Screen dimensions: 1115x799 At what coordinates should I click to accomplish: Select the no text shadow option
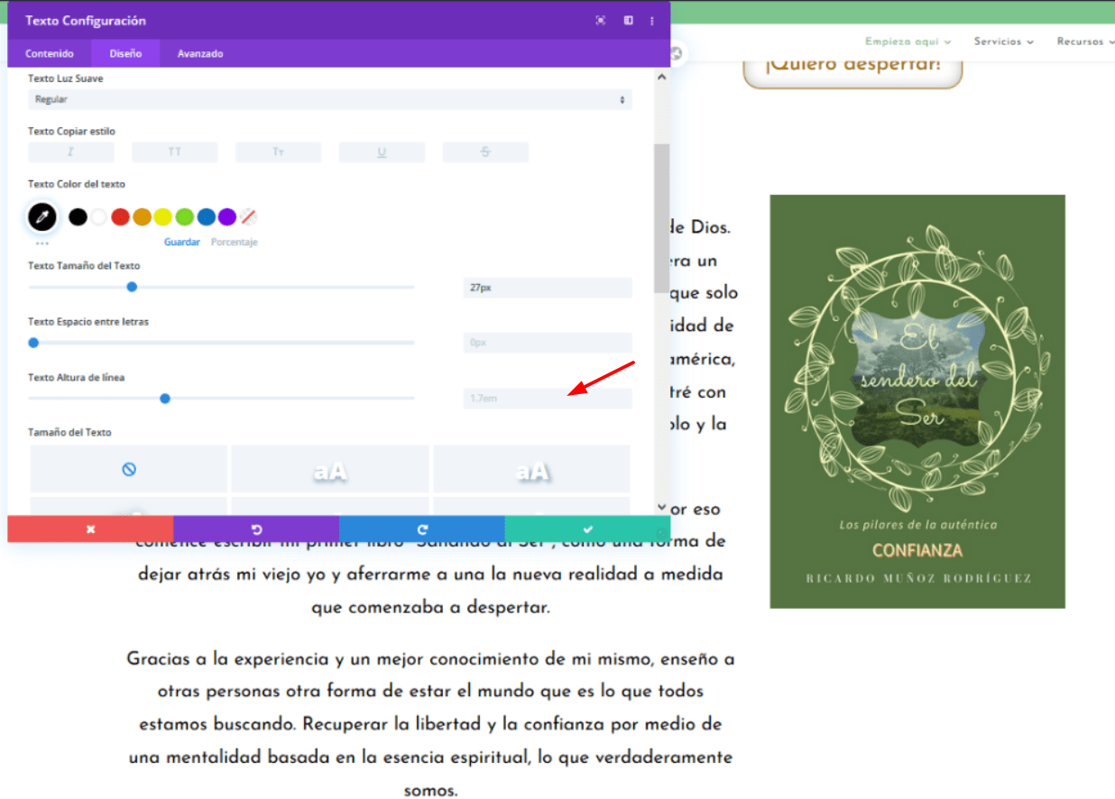pos(129,469)
